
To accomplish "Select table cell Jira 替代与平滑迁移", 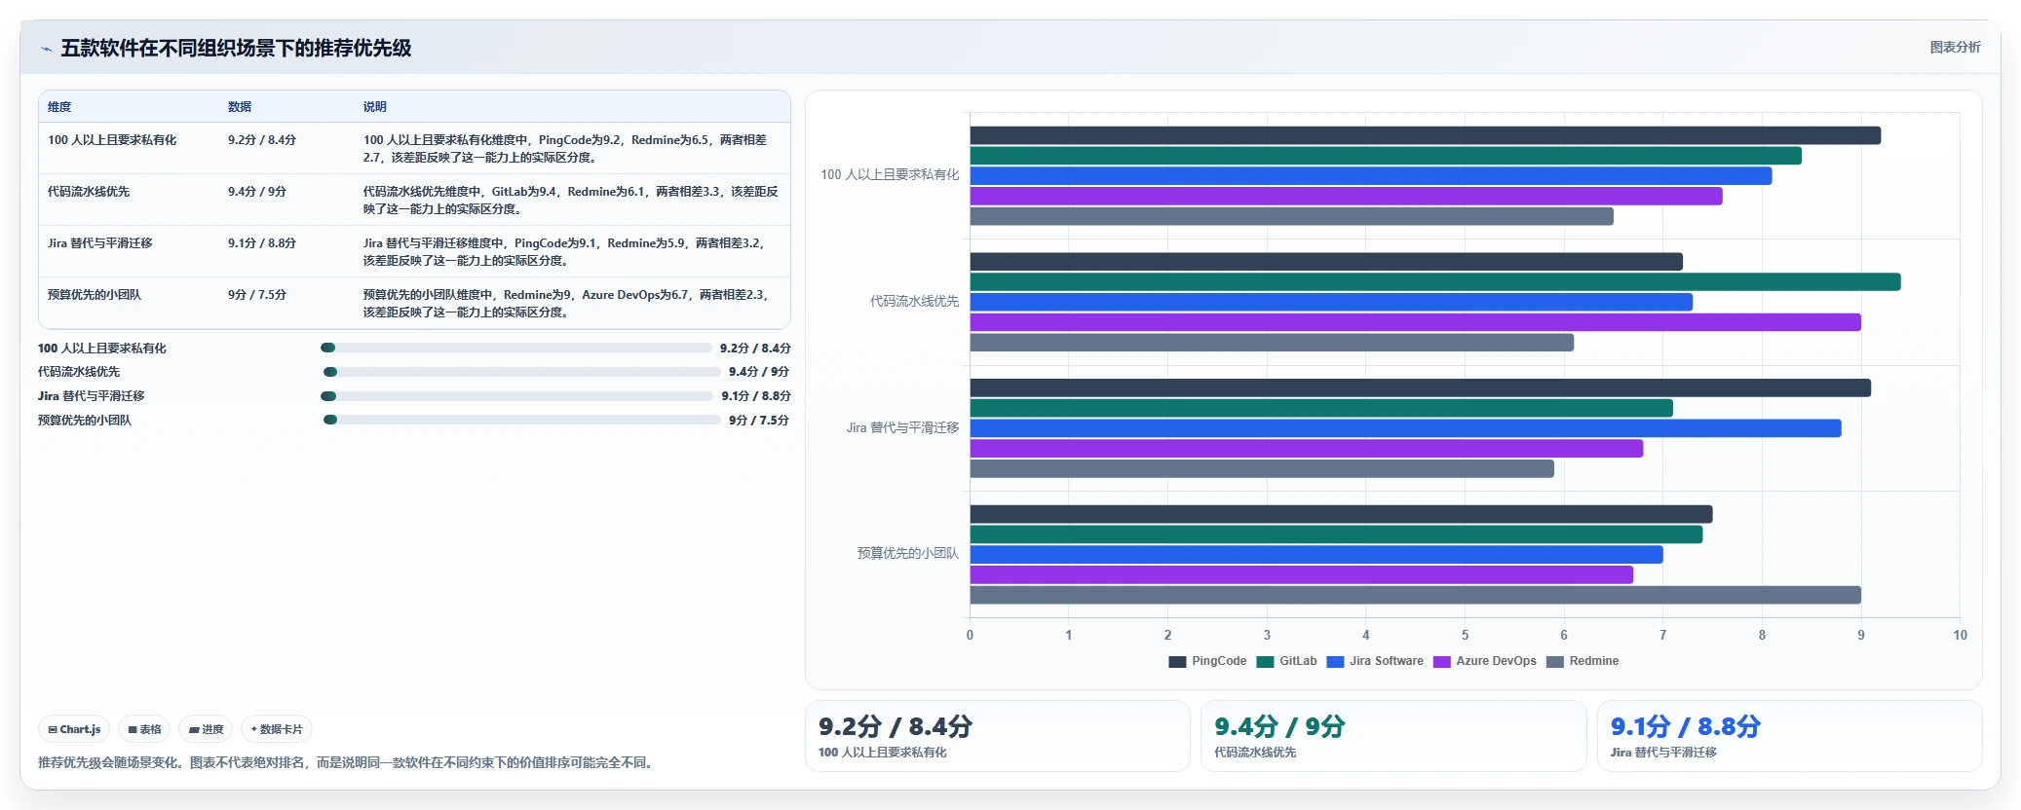I will 100,243.
